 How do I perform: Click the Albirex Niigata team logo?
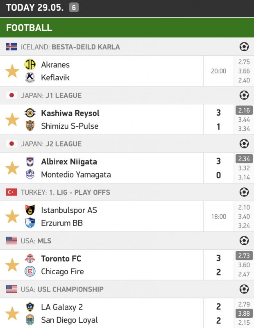tap(30, 162)
